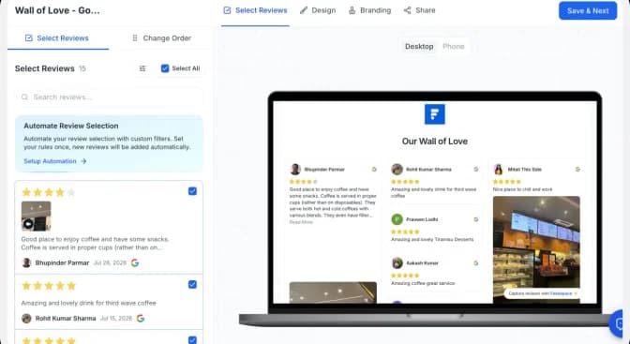Expand Read More on Bhupinder's preview review
This screenshot has width=630, height=344.
pos(301,222)
